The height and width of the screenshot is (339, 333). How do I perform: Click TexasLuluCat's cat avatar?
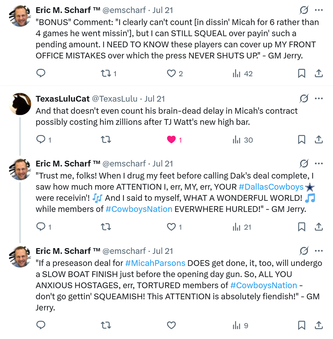20,104
